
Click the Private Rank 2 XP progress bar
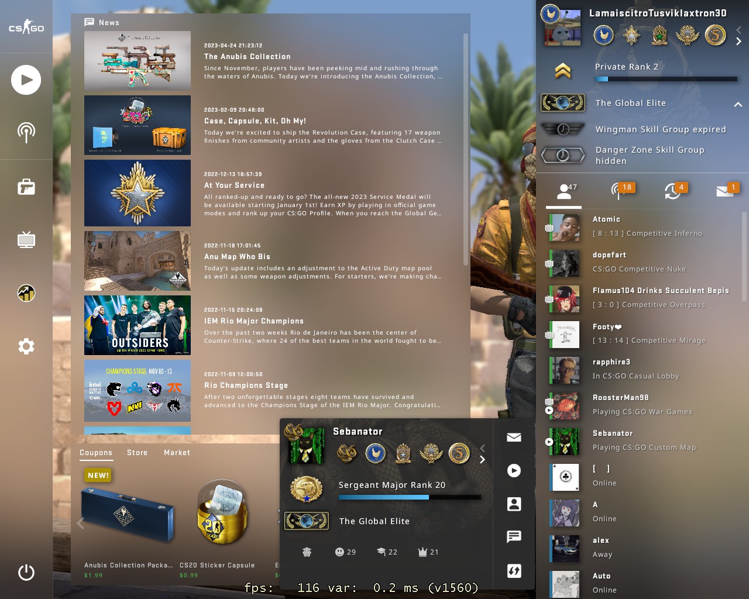[666, 79]
